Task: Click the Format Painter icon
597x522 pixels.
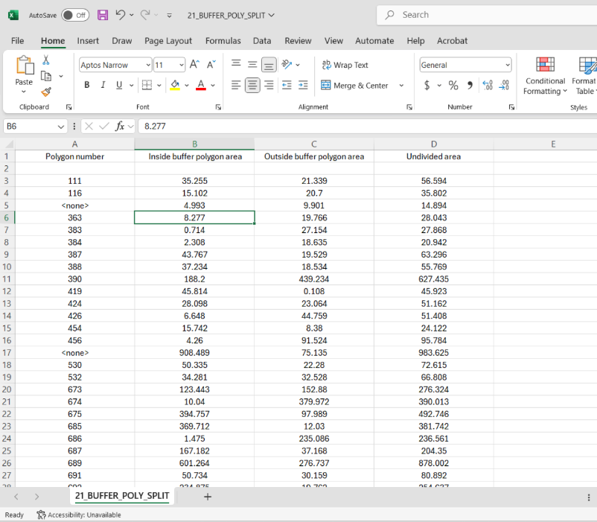Action: pos(46,92)
